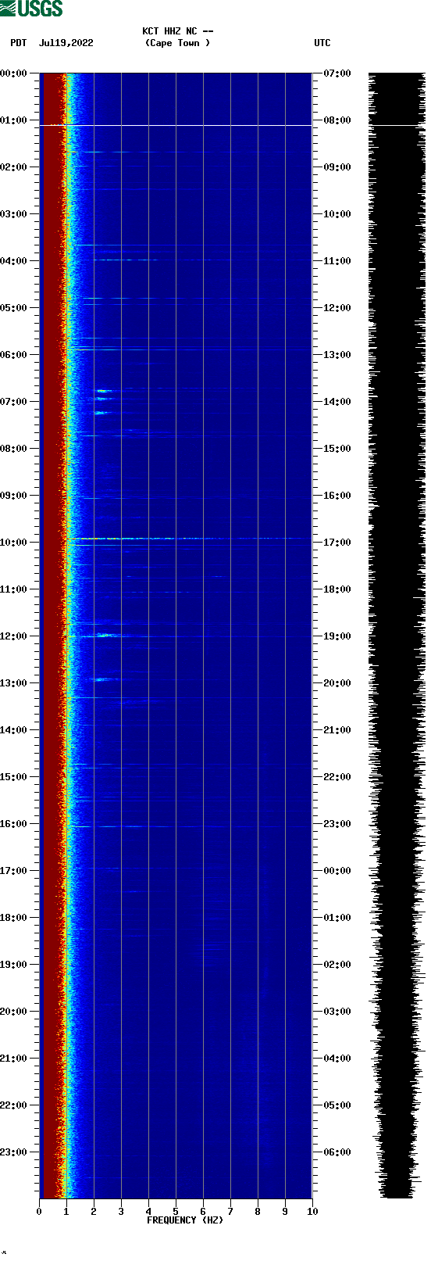The image size is (431, 1261).
Task: Click the USGS logo
Action: click(31, 9)
